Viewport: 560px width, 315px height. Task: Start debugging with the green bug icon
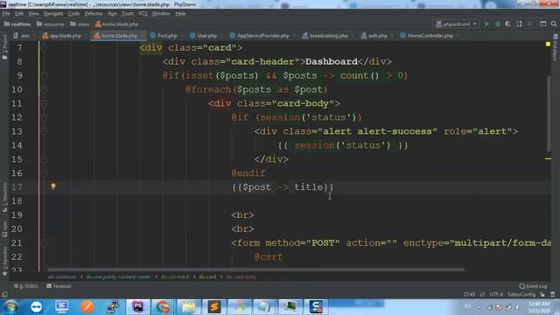click(x=498, y=24)
